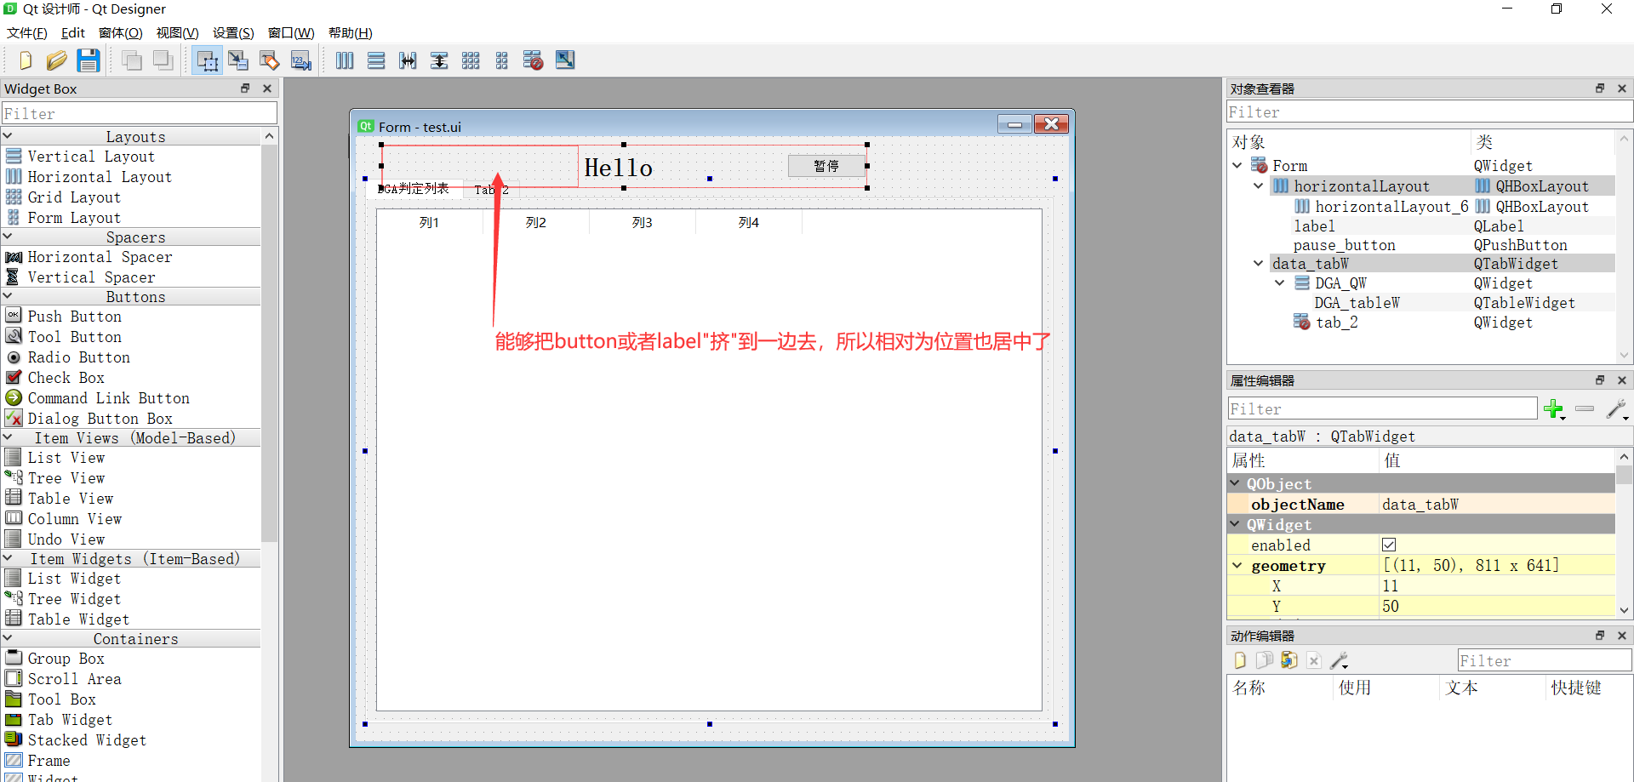
Task: Click the New Form toolbar icon
Action: coord(25,60)
